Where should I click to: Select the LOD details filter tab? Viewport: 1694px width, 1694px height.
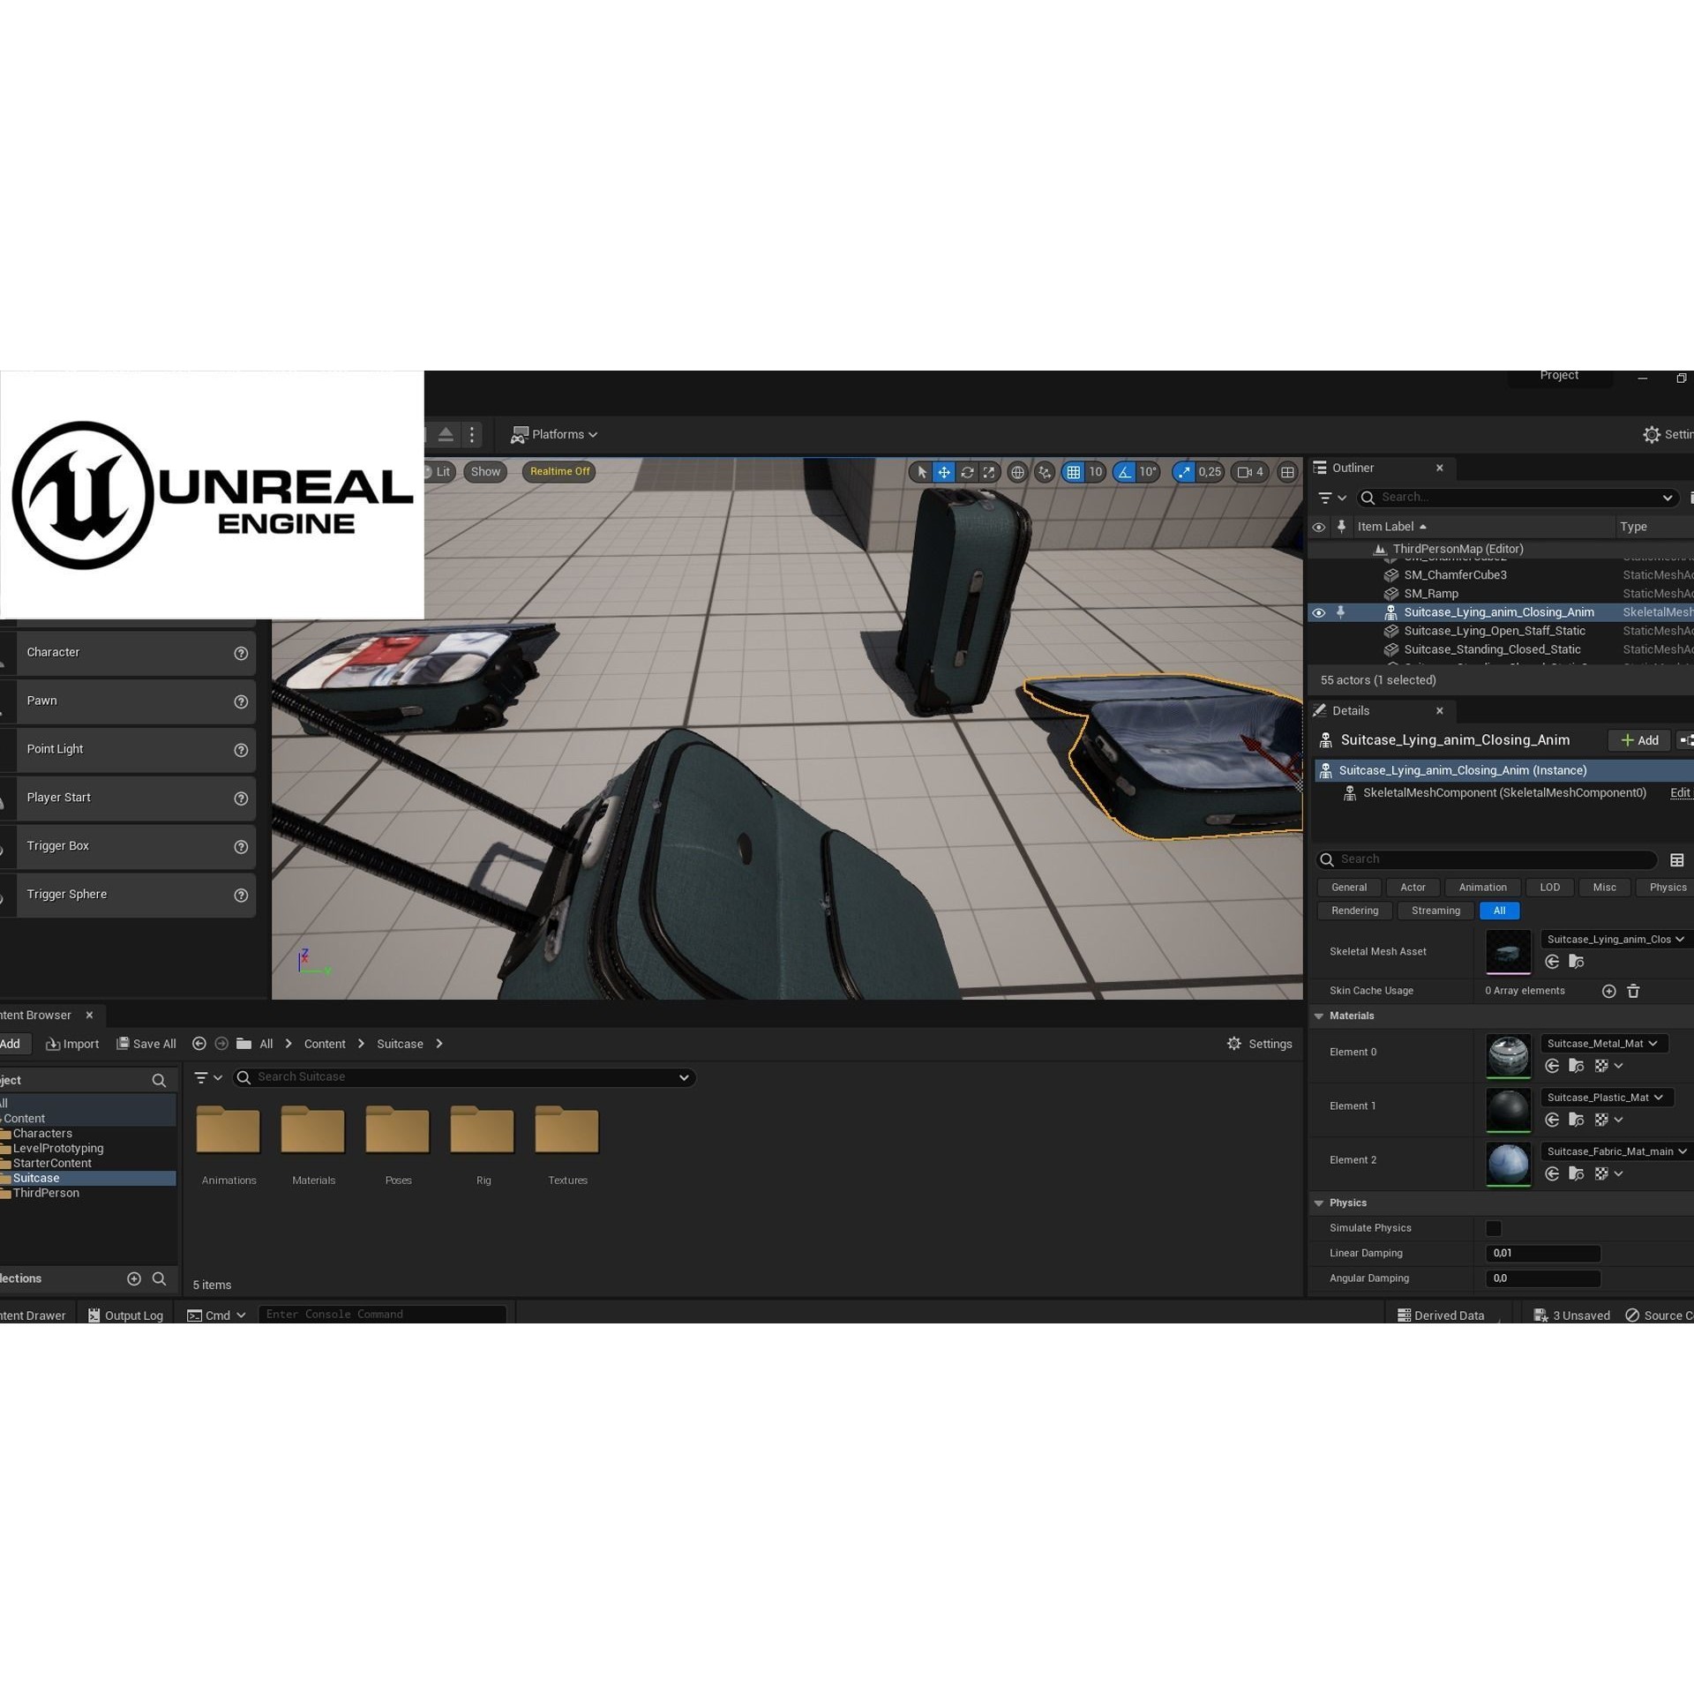(x=1549, y=888)
